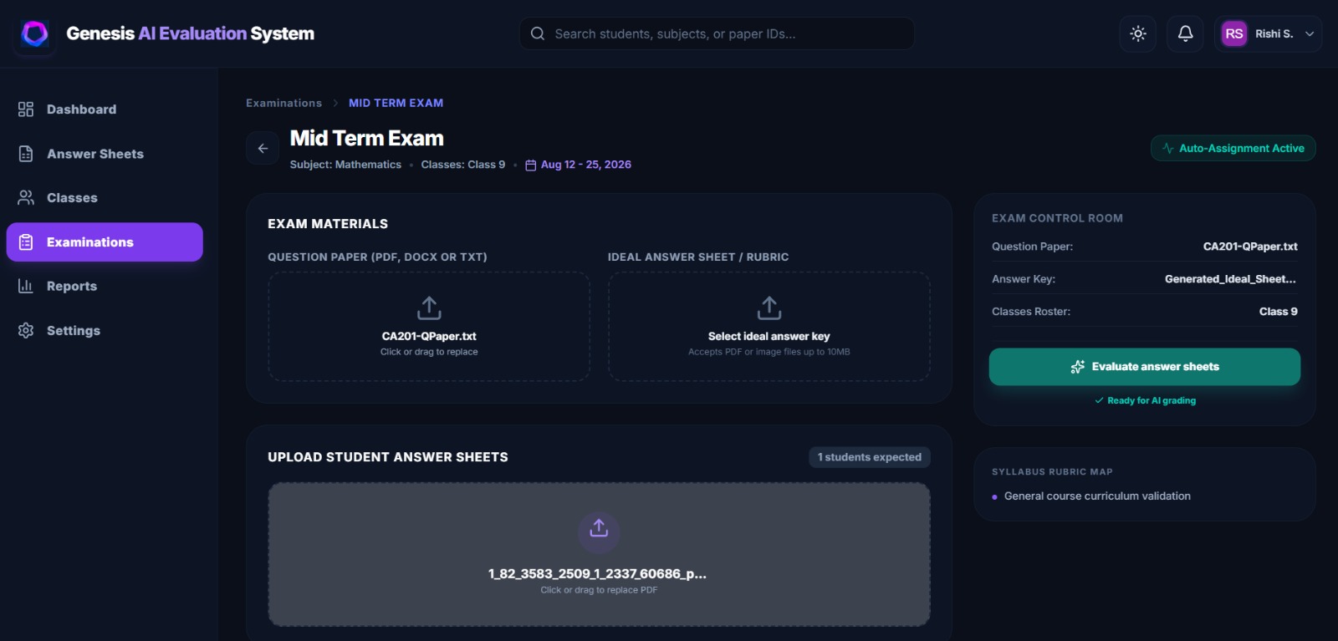The height and width of the screenshot is (641, 1338).
Task: Click Ready for AI grading status
Action: (1145, 400)
